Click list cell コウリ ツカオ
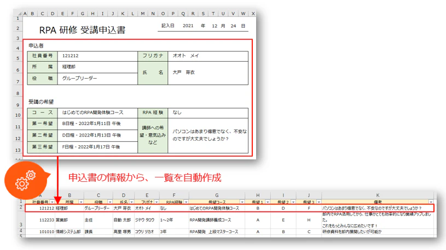 tap(144, 231)
